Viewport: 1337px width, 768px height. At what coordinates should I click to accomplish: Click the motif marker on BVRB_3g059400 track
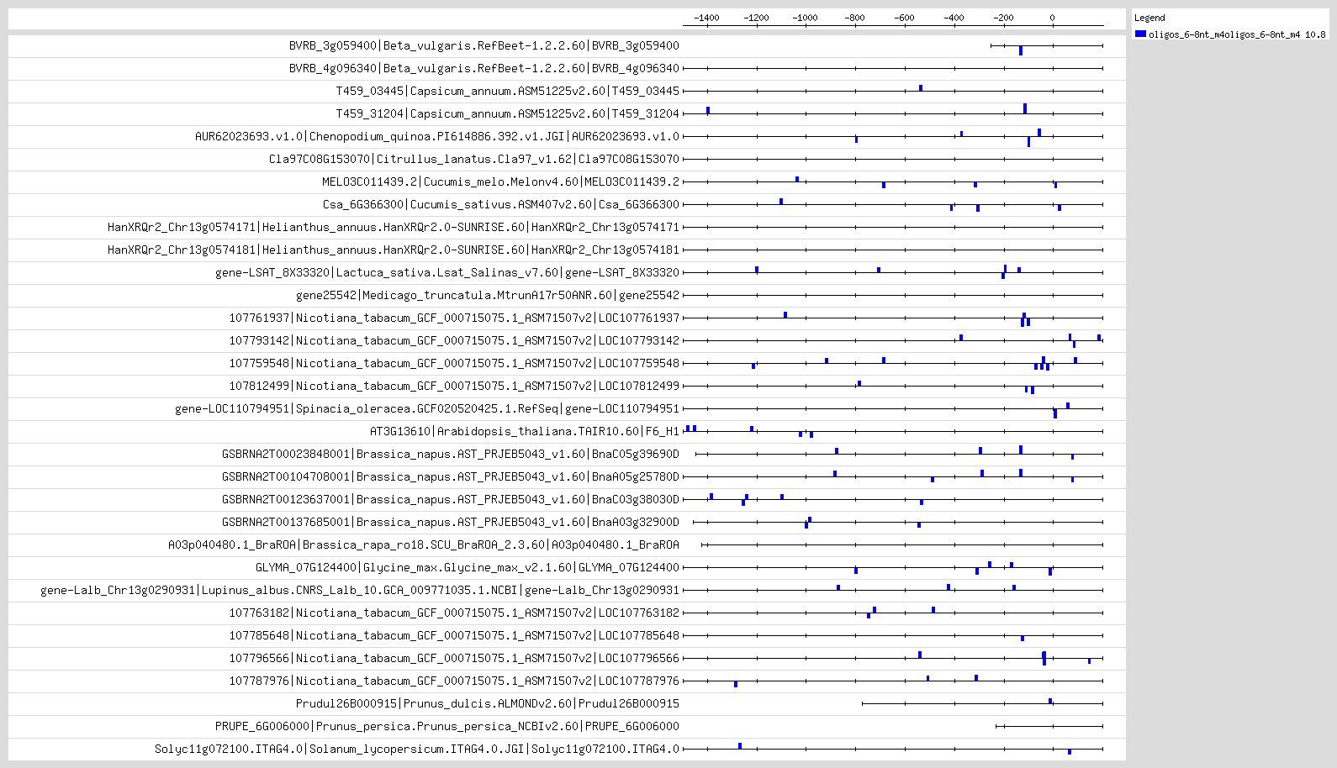[x=1021, y=50]
